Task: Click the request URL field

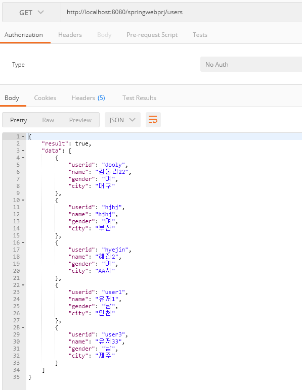Action: tap(182, 13)
